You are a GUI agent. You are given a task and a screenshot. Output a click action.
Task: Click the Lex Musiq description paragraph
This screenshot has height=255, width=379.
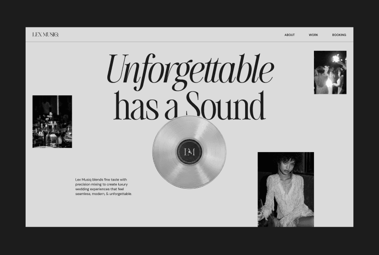click(x=104, y=187)
